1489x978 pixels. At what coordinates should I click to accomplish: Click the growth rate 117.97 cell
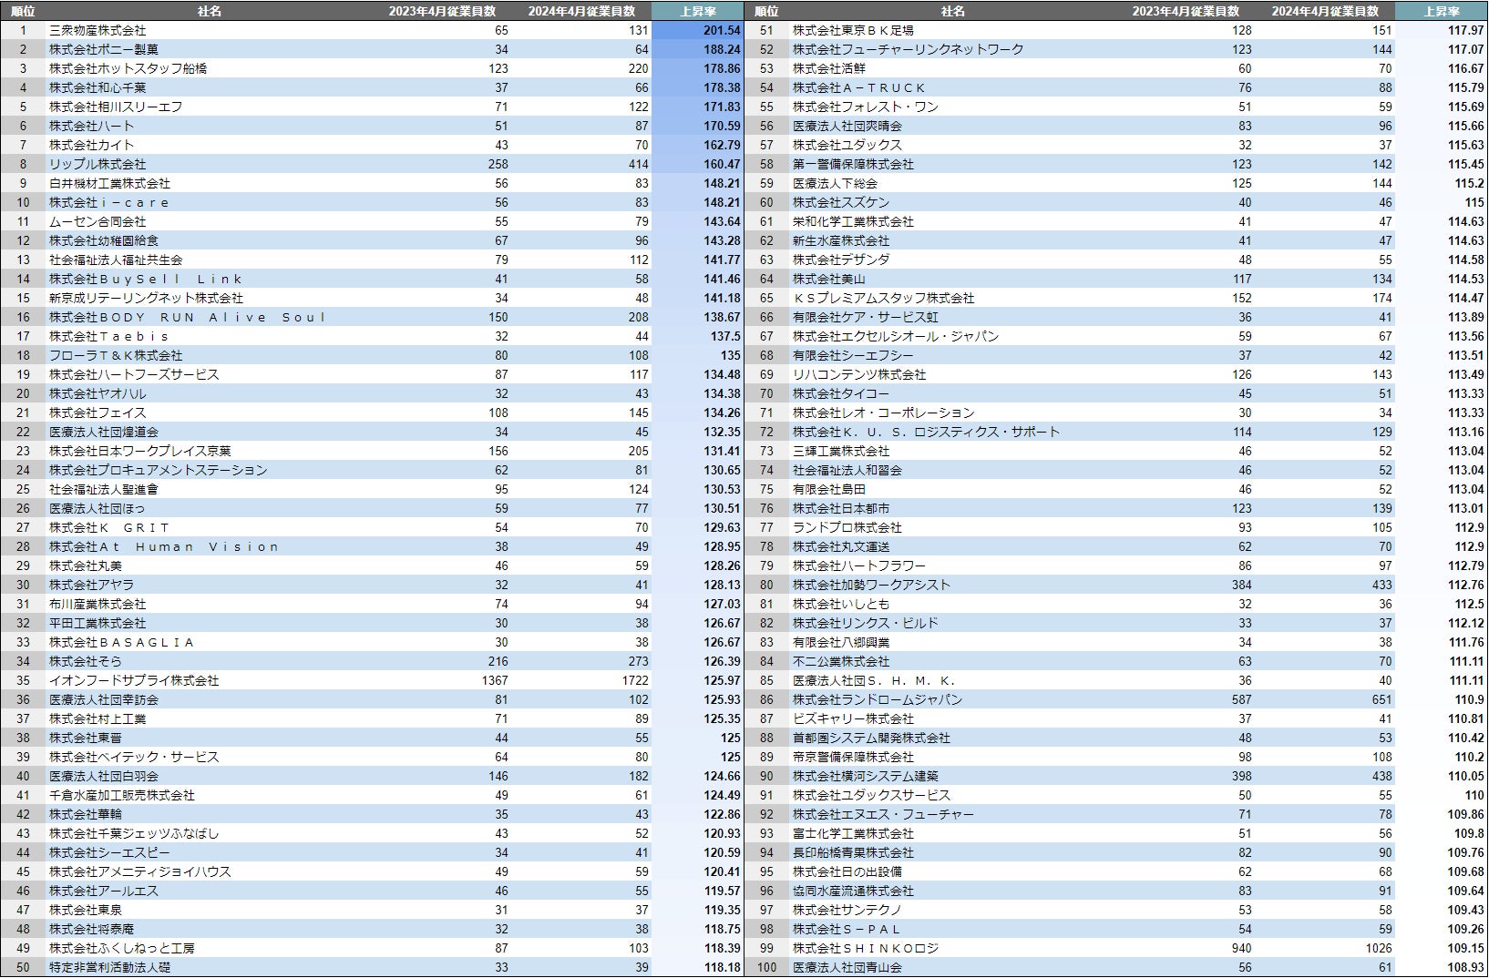(1442, 30)
